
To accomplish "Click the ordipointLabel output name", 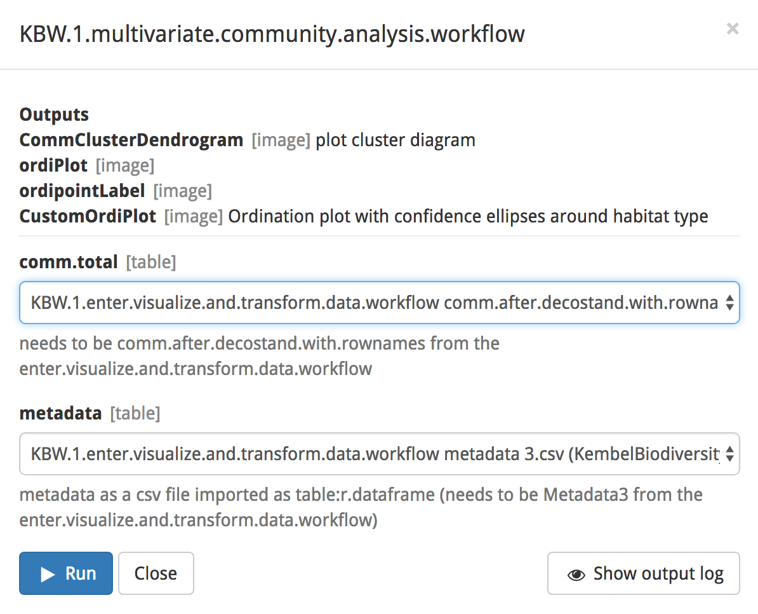I will 82,191.
